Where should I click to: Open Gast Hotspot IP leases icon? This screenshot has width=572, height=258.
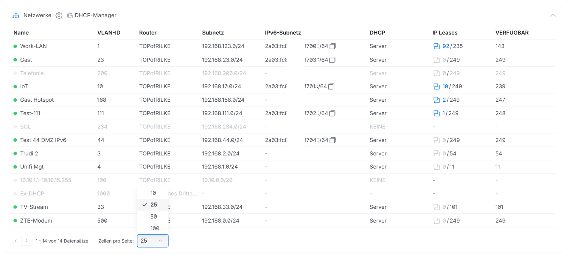pyautogui.click(x=436, y=100)
